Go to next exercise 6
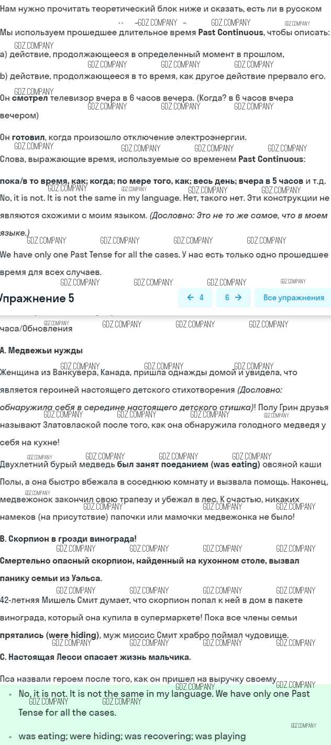The width and height of the screenshot is (331, 745). 233,298
